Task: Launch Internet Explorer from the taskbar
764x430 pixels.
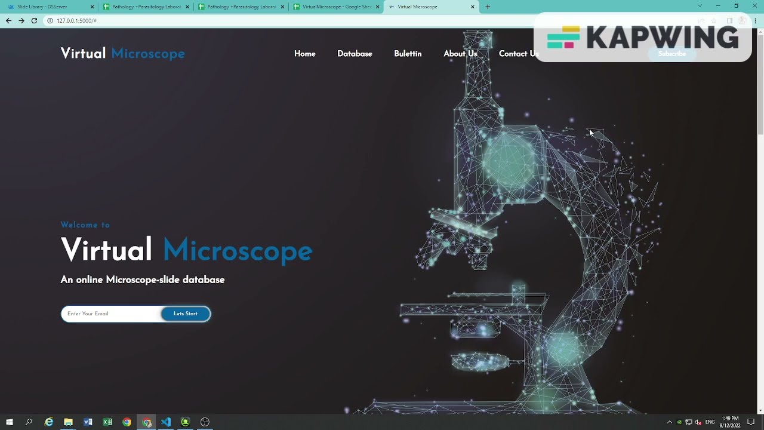Action: [x=49, y=422]
